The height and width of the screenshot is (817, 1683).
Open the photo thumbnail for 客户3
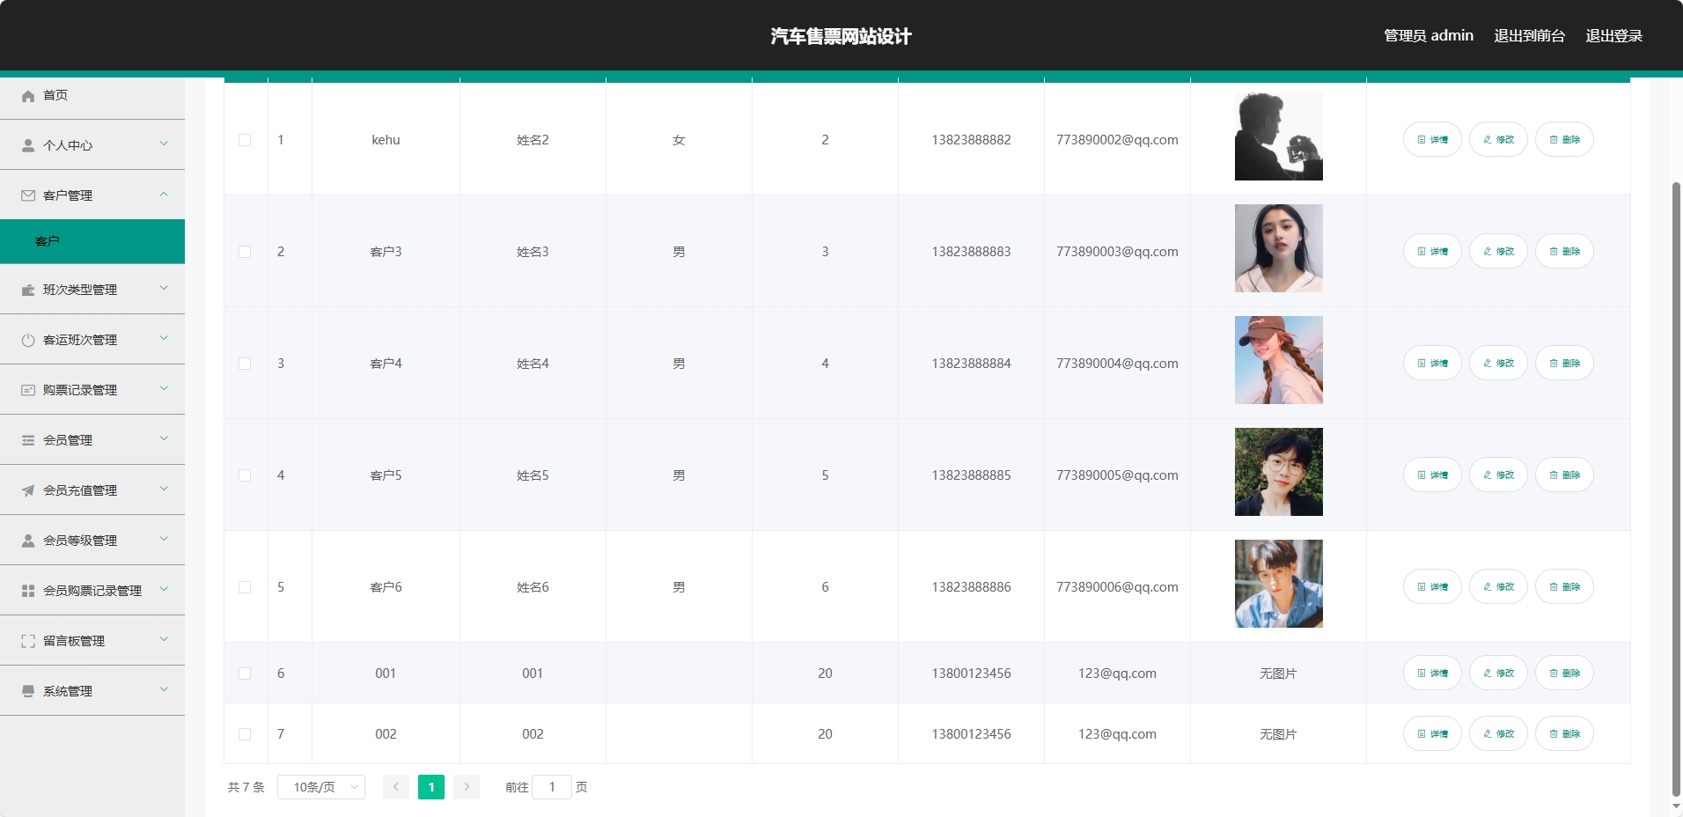(x=1279, y=248)
